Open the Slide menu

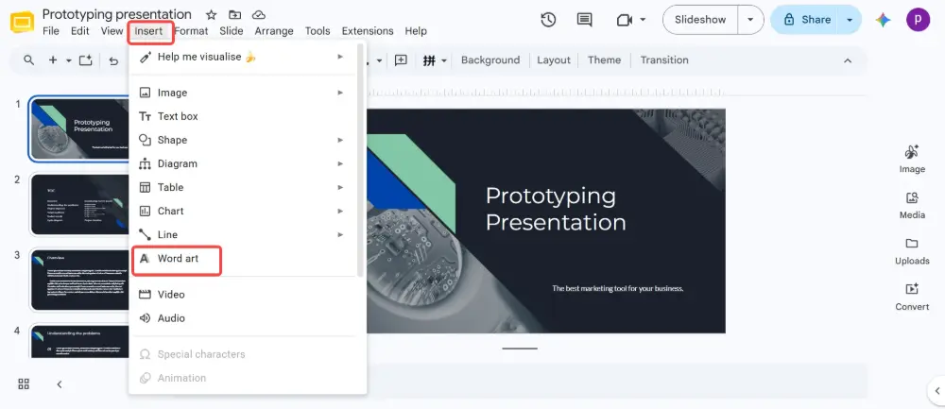point(232,31)
